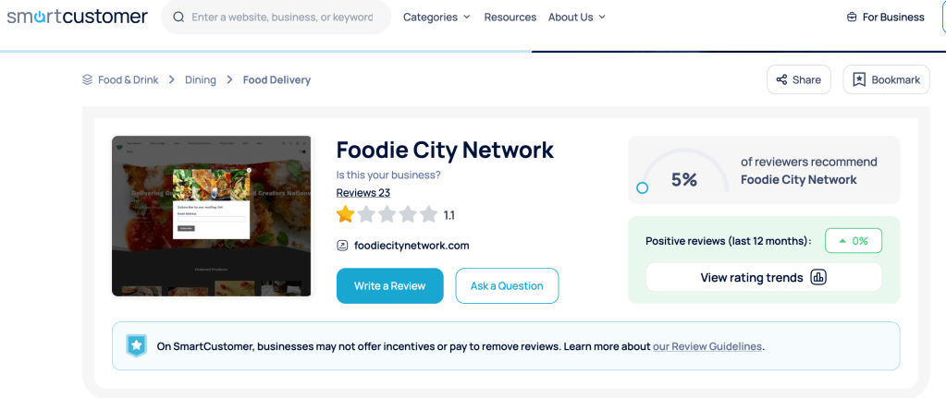The image size is (946, 398).
Task: Go to Food & Drink breadcrumb
Action: pyautogui.click(x=129, y=80)
